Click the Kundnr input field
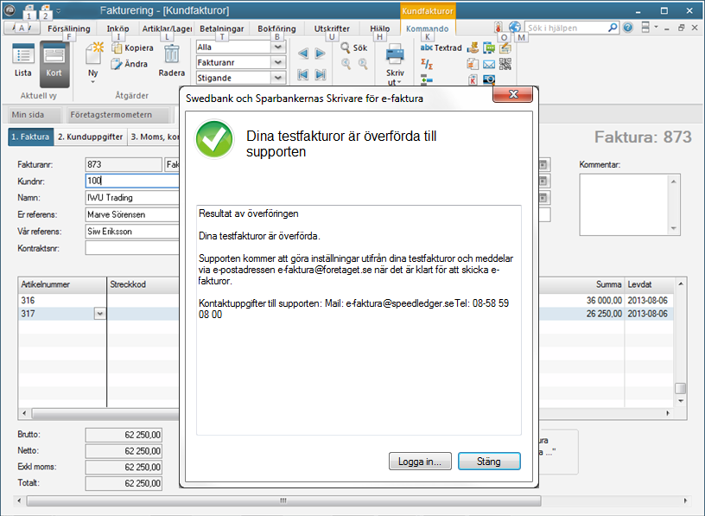This screenshot has width=705, height=516. pyautogui.click(x=132, y=181)
